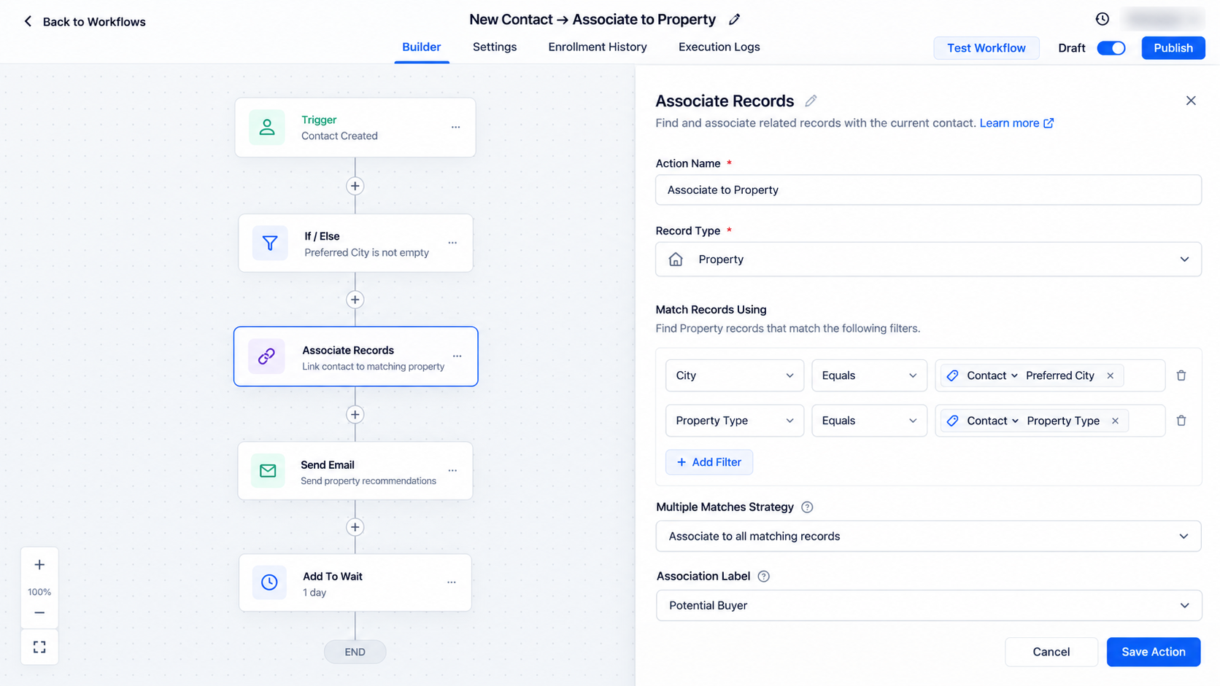The height and width of the screenshot is (686, 1220).
Task: Add a step below the Send Email node
Action: [355, 527]
